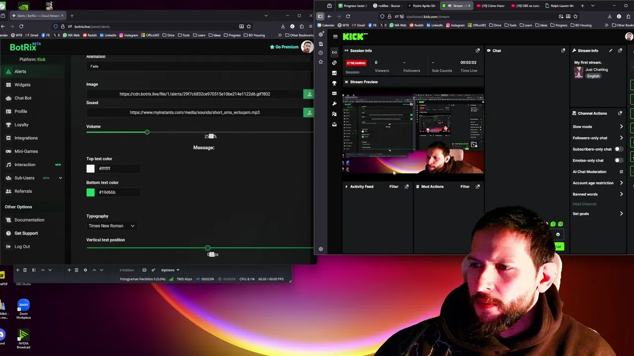Edit Stream info with the pencil icon
Screen dimensions: 634x356
pyautogui.click(x=611, y=50)
